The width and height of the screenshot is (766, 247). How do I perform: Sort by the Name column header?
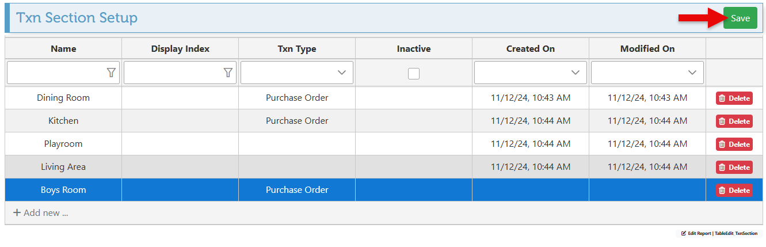point(63,49)
